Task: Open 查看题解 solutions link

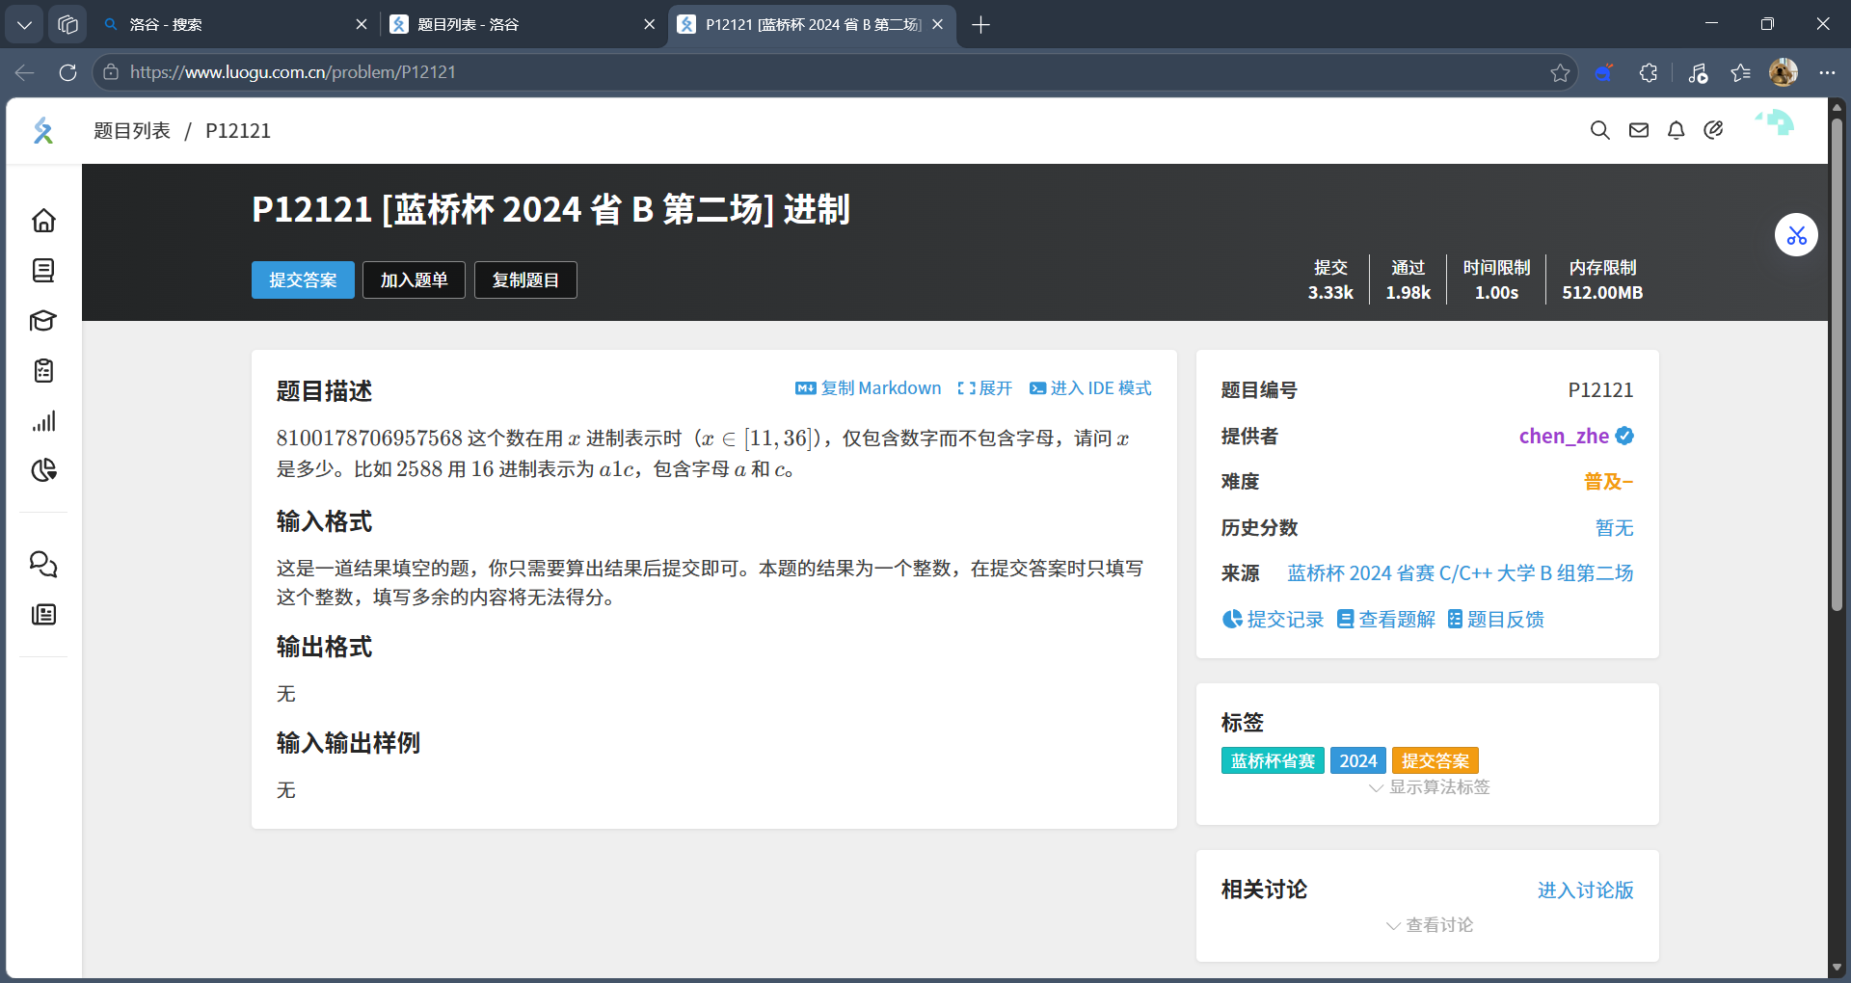Action: tap(1386, 620)
